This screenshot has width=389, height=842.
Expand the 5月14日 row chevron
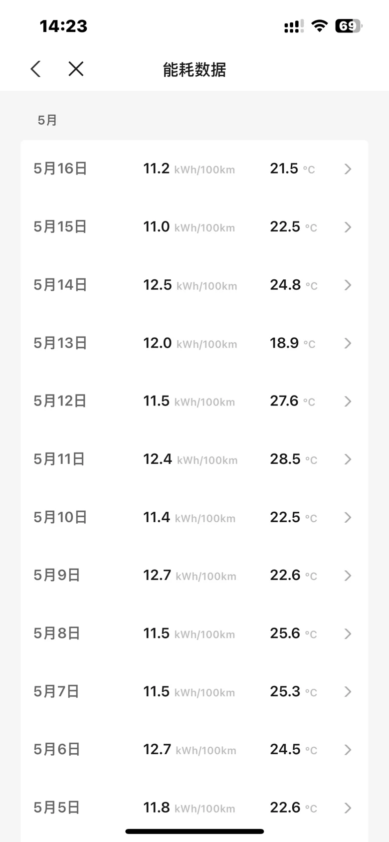click(x=348, y=285)
